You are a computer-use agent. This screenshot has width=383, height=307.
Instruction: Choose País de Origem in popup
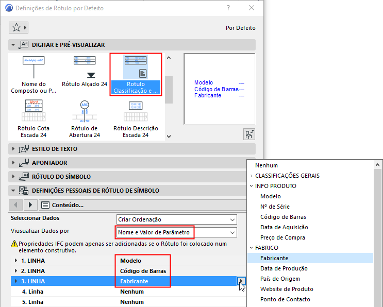280,279
